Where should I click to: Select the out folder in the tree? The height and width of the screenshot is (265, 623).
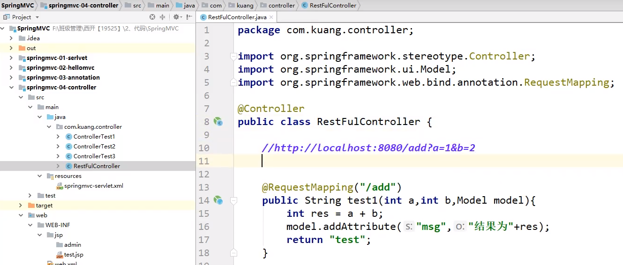pos(31,48)
